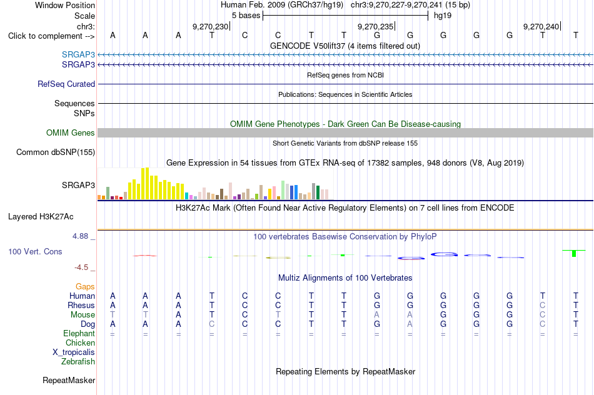Select the SNPs label under Sequences

pos(84,113)
